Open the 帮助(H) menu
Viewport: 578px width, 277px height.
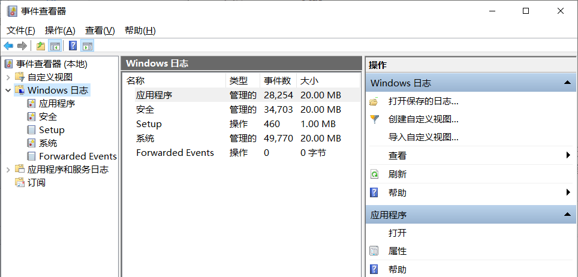140,31
